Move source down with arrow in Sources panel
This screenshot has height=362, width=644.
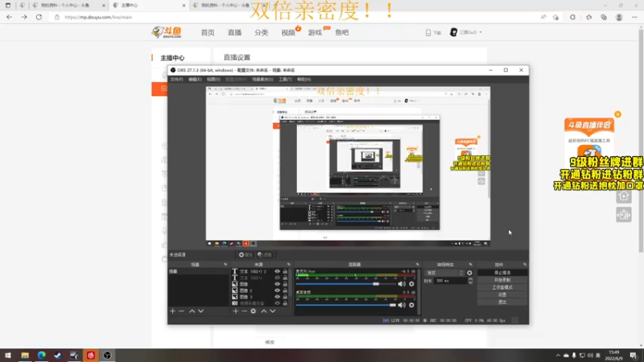click(273, 311)
